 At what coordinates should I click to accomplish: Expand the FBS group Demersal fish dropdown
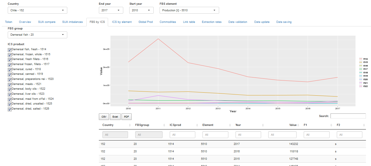[x=37, y=35]
